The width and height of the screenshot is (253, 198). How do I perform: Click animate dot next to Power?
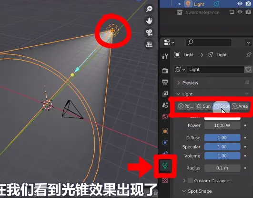[245, 125]
